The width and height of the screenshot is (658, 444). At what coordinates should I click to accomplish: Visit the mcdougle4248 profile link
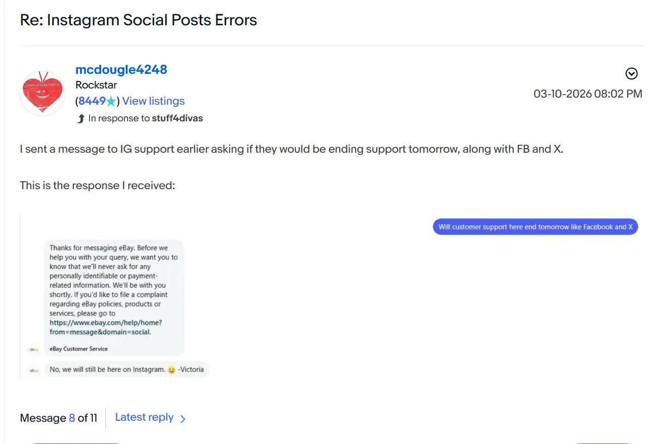(x=121, y=69)
